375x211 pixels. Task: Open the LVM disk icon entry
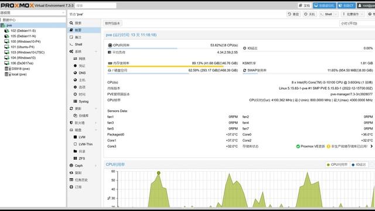[75, 137]
